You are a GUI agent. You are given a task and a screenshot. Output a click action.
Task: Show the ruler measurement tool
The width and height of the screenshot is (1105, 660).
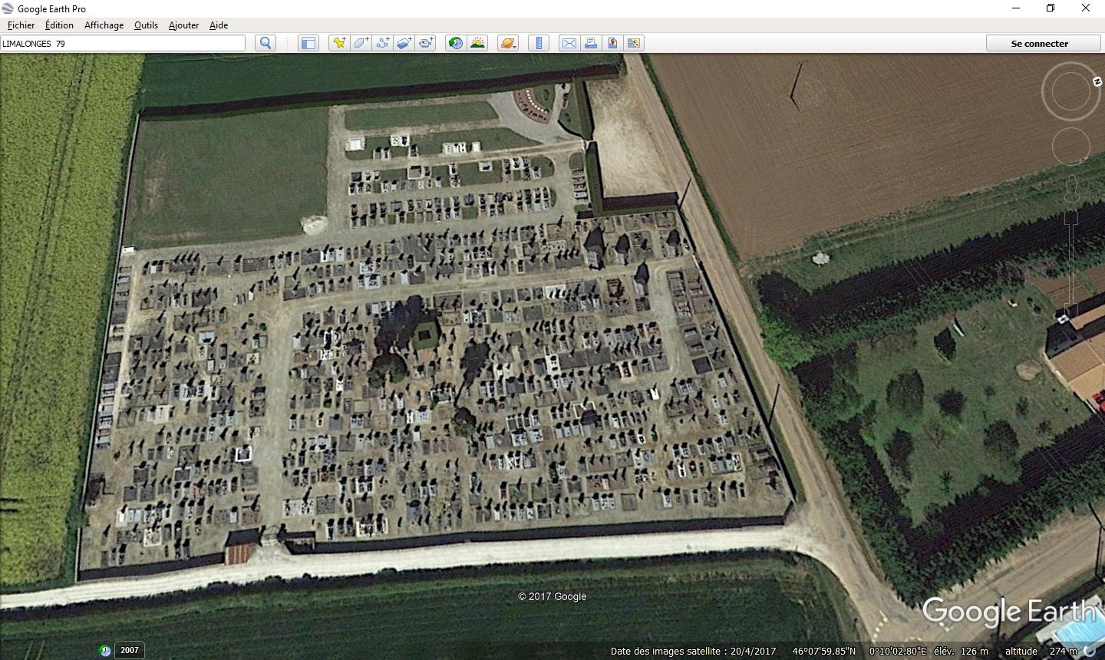tap(539, 43)
